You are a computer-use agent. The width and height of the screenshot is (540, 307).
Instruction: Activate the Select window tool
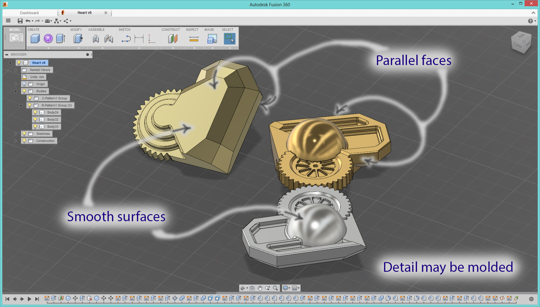click(x=229, y=38)
